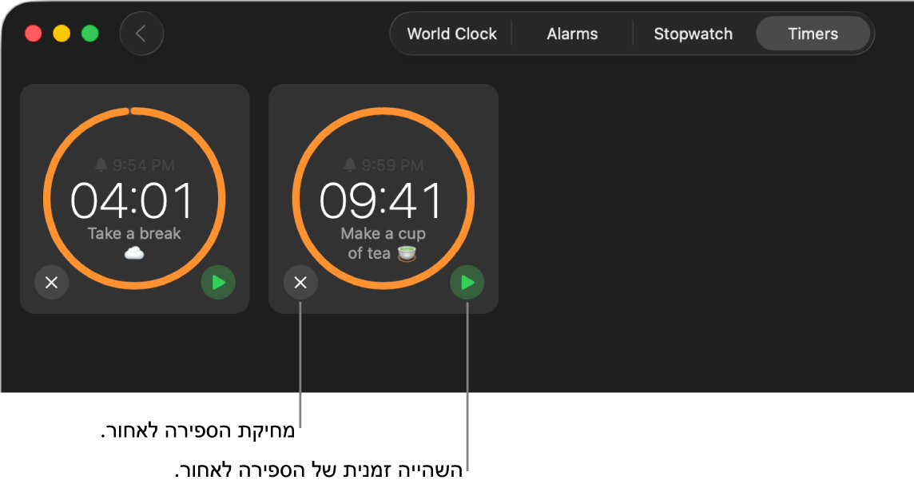Click the green zoom window button

(89, 34)
